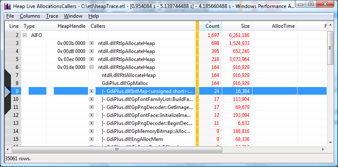
Task: Sort by the Type column header
Action: pyautogui.click(x=34, y=26)
